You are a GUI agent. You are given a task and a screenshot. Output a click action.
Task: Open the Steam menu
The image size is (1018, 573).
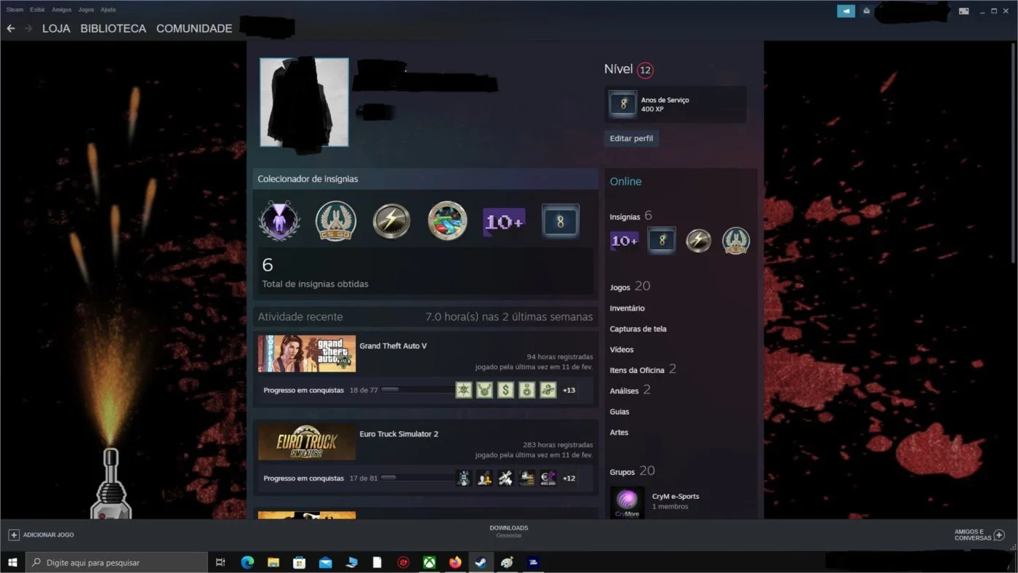coord(15,10)
